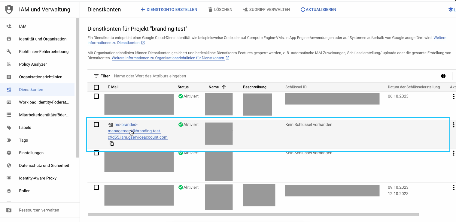Open the Ressourcen verwalten icon

click(x=9, y=210)
